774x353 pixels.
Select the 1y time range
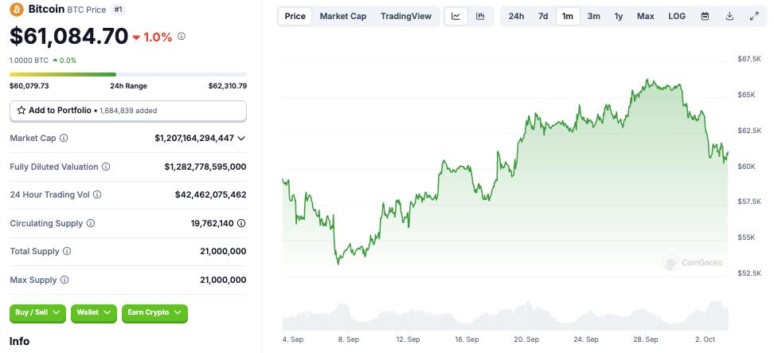(x=619, y=16)
